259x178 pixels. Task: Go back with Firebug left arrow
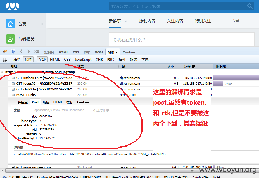pyautogui.click(x=21, y=51)
